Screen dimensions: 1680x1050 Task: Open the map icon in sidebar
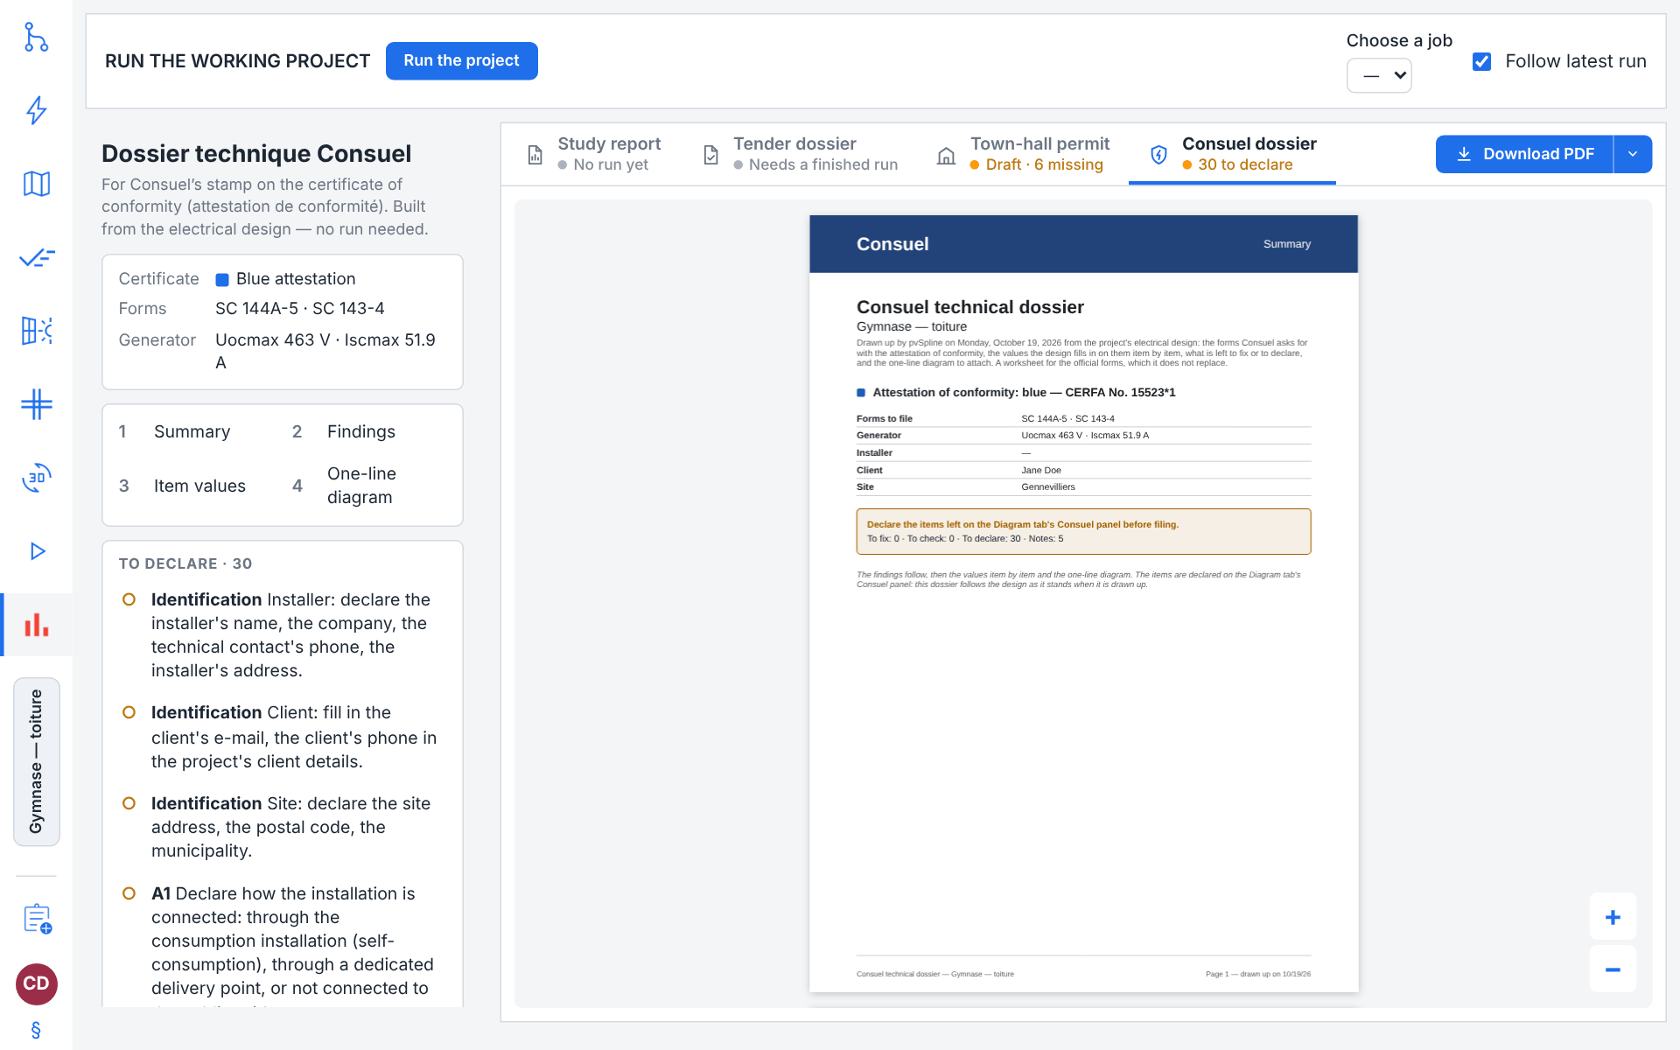(x=36, y=184)
